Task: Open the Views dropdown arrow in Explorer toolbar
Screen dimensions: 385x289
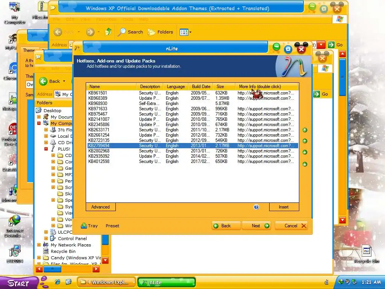Action: point(190,32)
